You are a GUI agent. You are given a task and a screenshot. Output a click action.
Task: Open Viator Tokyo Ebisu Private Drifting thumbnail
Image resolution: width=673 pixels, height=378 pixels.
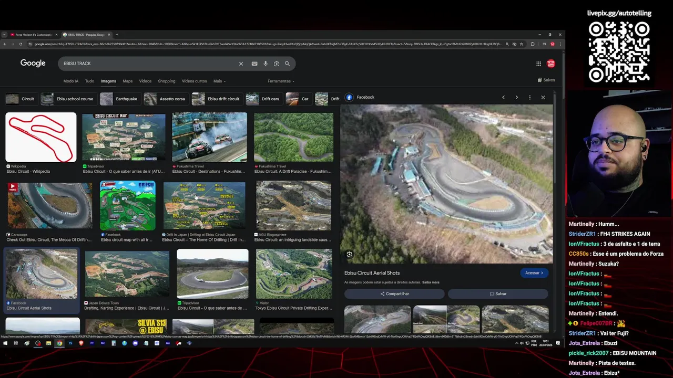click(294, 274)
